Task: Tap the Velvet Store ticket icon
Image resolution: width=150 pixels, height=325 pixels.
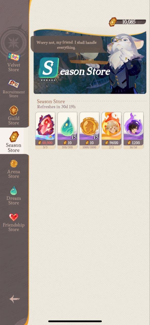Action: [x=13, y=57]
